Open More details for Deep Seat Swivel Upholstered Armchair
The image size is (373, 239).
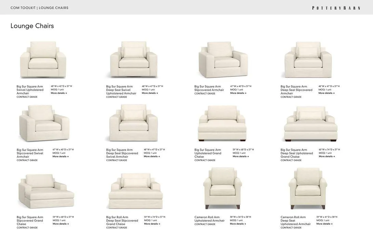pyautogui.click(x=150, y=93)
